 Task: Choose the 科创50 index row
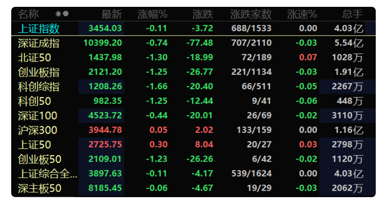pyautogui.click(x=193, y=101)
